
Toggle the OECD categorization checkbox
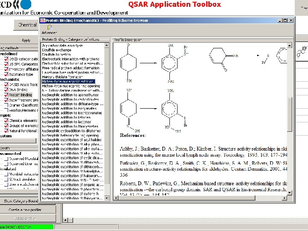click(x=6, y=59)
